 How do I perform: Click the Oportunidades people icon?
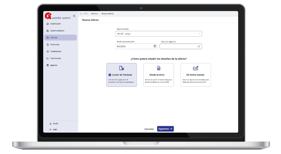point(47,31)
